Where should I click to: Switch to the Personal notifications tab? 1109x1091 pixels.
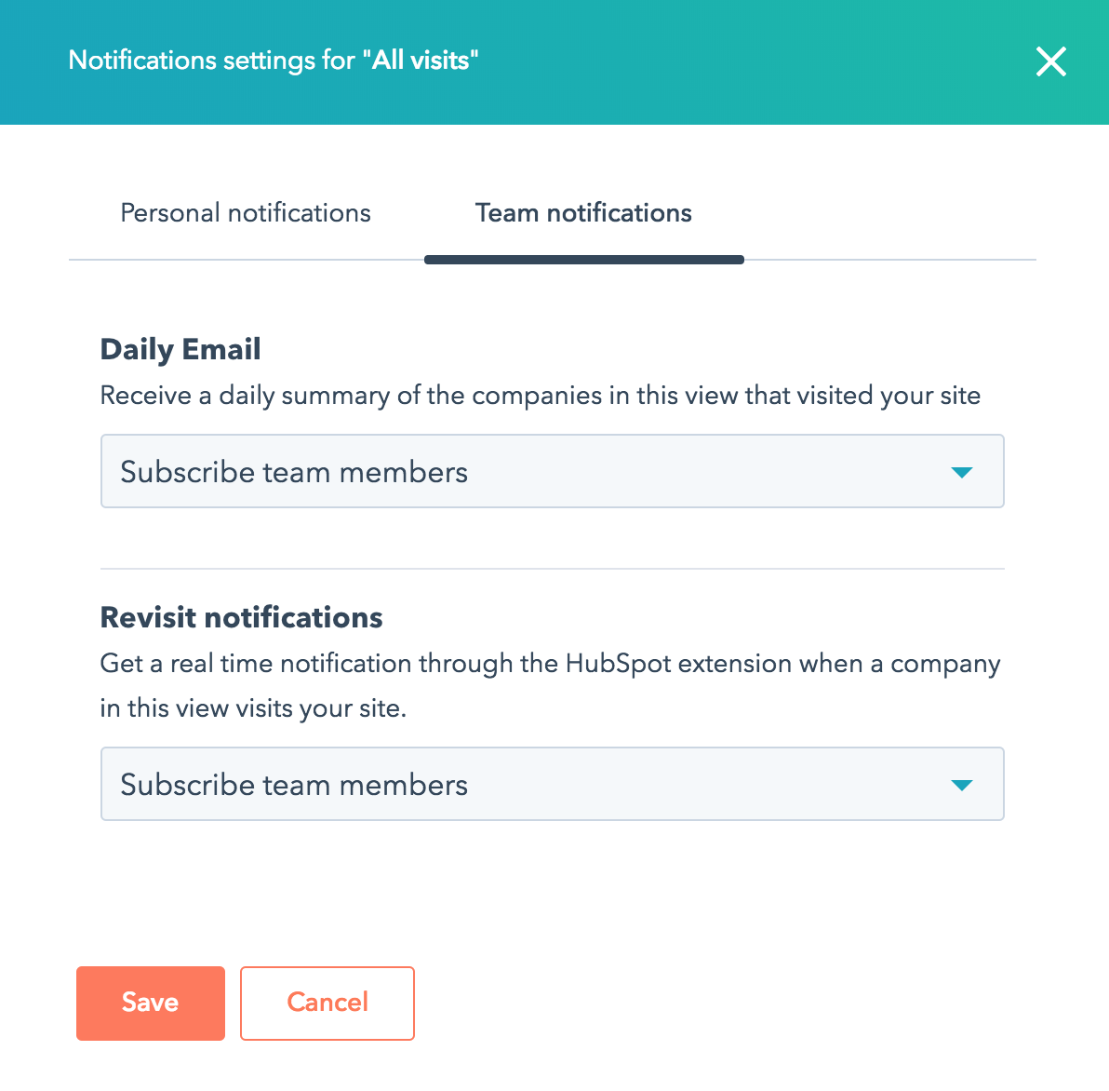tap(245, 212)
